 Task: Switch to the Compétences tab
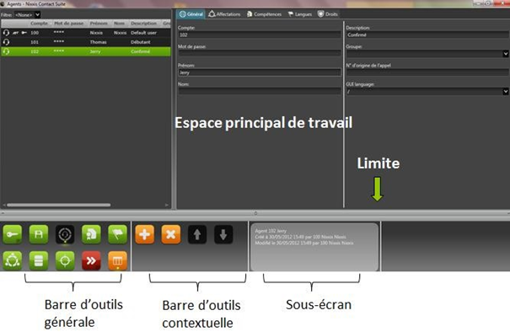coord(264,14)
